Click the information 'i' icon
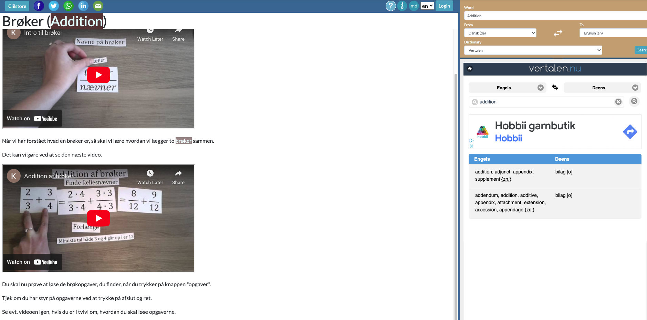The height and width of the screenshot is (320, 647). (x=402, y=6)
